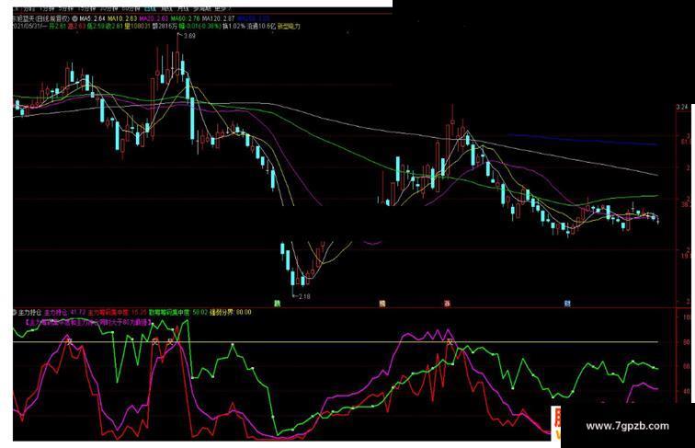
Task: Click the 换1.02% turnover value
Action: 234,27
